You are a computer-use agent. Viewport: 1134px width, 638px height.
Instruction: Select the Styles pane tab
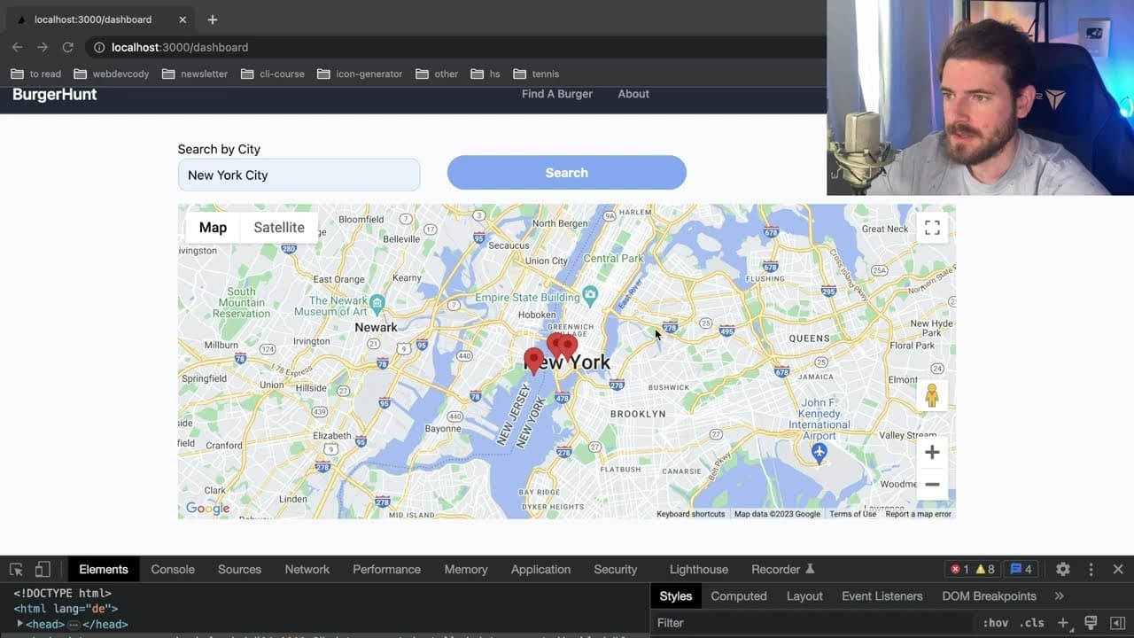675,596
